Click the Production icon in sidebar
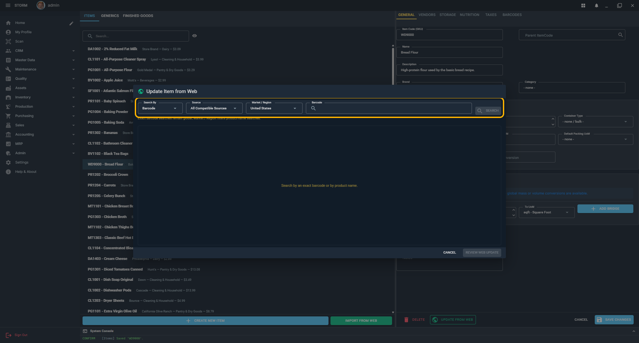The height and width of the screenshot is (343, 639). [x=8, y=107]
